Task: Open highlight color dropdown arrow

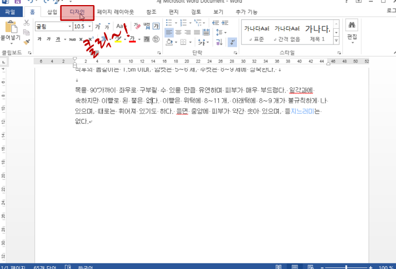Action: click(x=125, y=39)
